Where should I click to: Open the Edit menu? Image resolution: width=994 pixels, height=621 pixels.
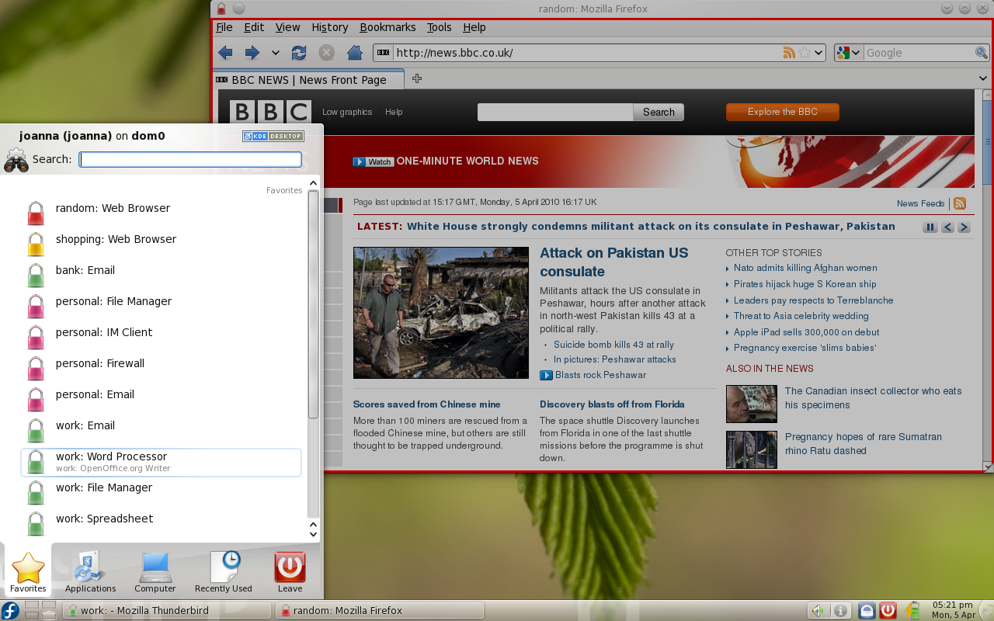[254, 27]
